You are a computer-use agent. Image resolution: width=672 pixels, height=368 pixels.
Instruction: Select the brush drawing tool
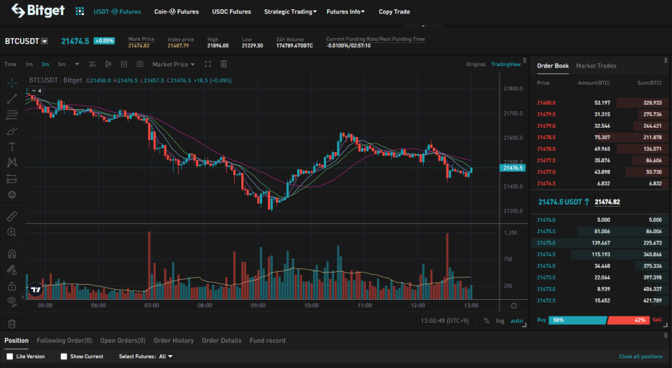click(12, 131)
